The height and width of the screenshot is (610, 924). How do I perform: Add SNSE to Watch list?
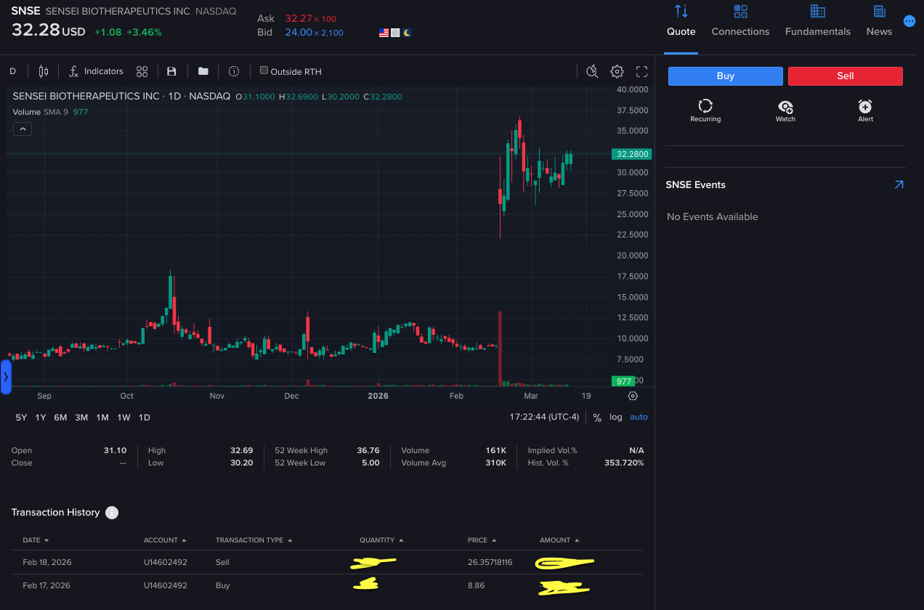(785, 111)
